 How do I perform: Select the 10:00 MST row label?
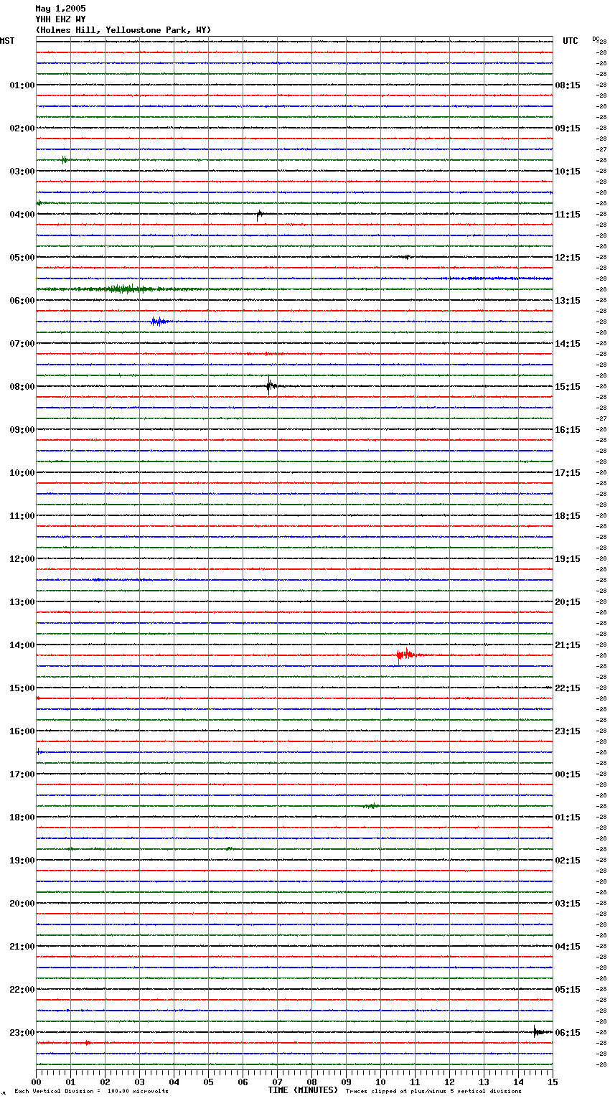coord(22,473)
